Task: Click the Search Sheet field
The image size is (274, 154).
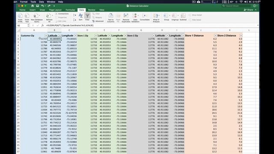Action: tap(236, 6)
